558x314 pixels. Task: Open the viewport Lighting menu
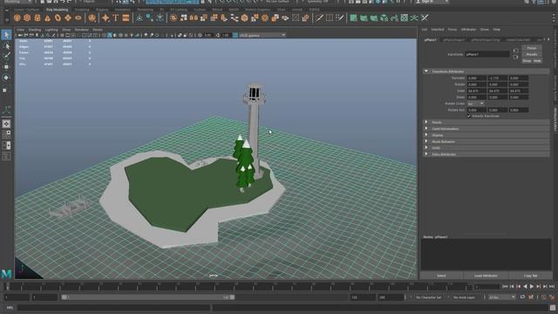(51, 30)
